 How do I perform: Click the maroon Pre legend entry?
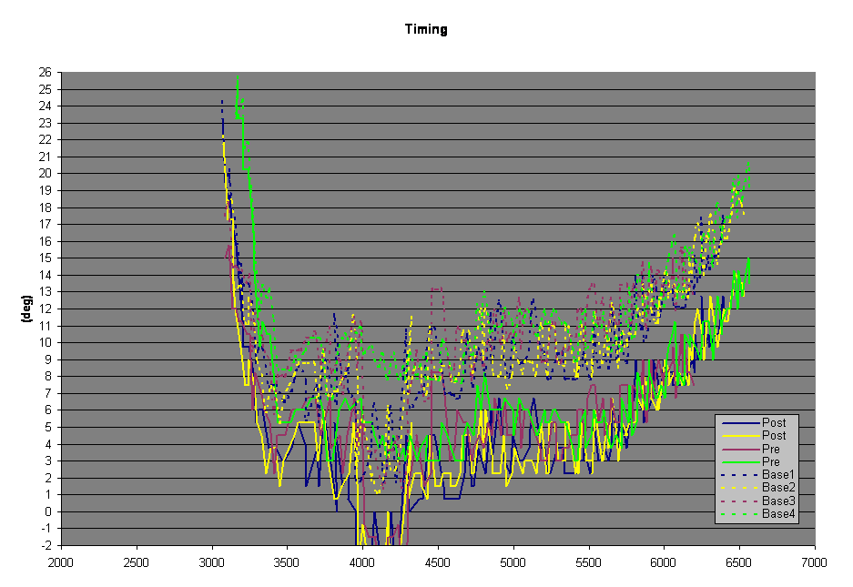point(751,450)
